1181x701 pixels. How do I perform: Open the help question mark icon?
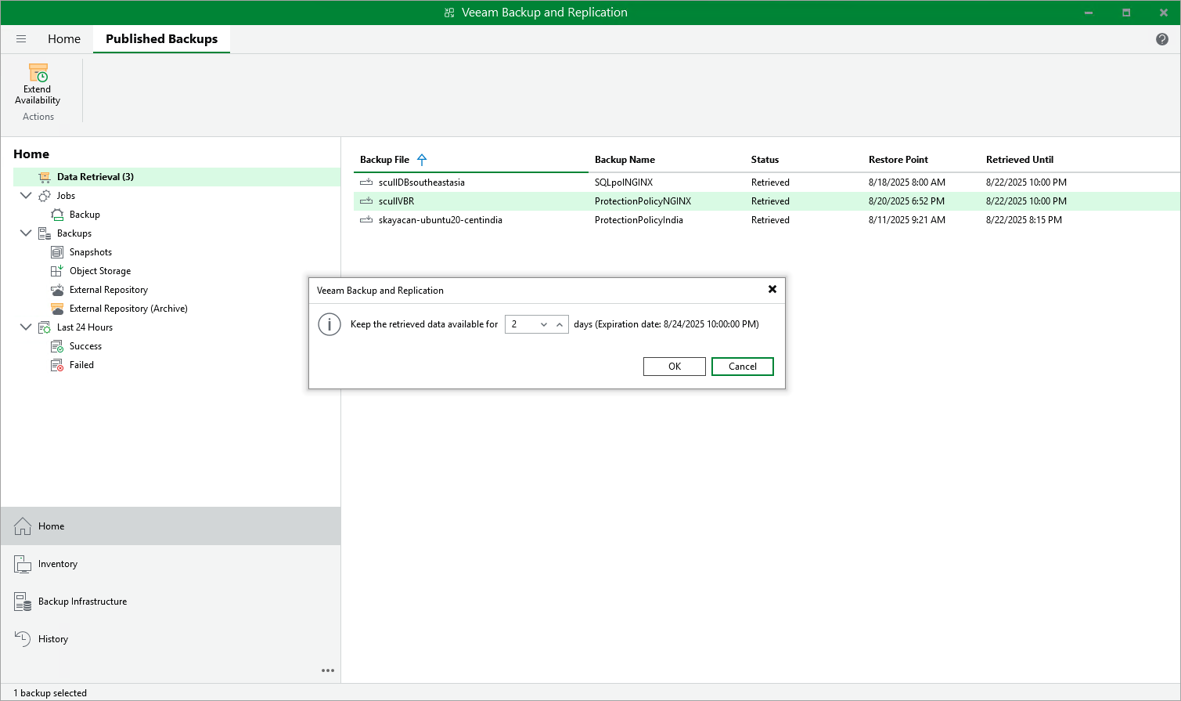coord(1162,39)
